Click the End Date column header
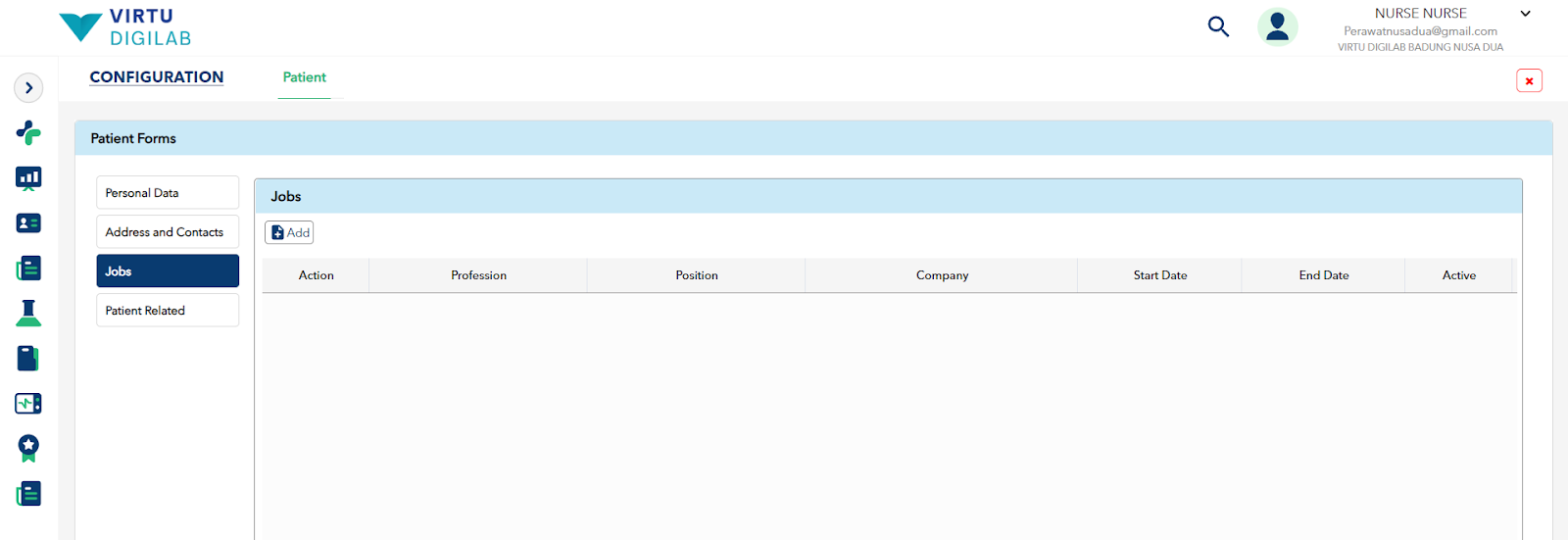This screenshot has width=1568, height=540. pyautogui.click(x=1324, y=275)
